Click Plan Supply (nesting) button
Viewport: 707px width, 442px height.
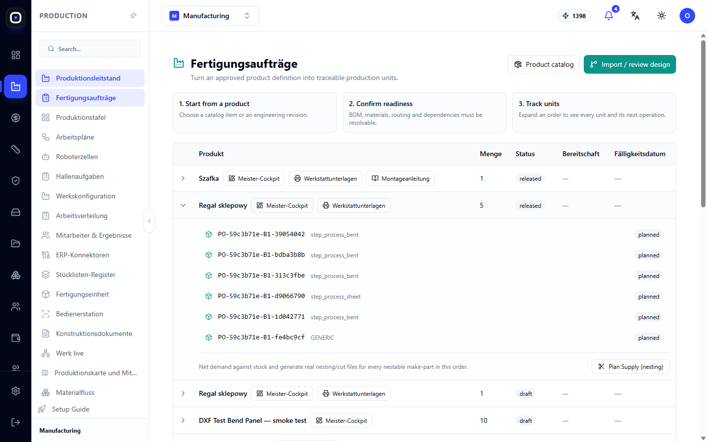click(630, 366)
